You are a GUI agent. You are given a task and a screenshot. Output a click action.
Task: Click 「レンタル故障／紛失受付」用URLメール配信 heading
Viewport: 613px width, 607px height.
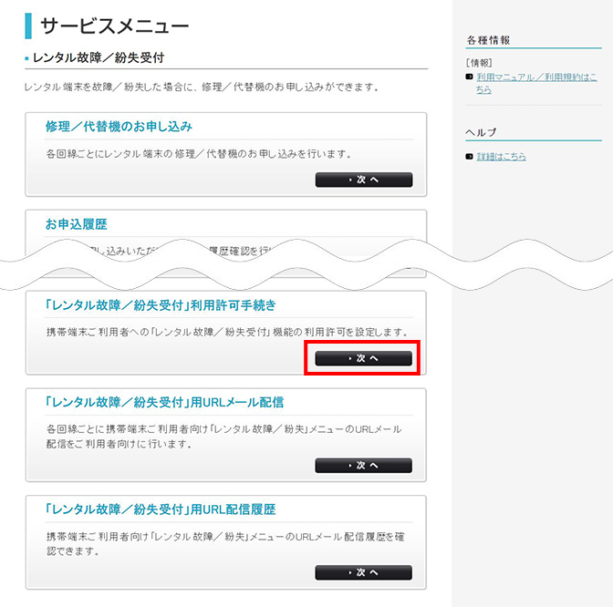[x=164, y=402]
